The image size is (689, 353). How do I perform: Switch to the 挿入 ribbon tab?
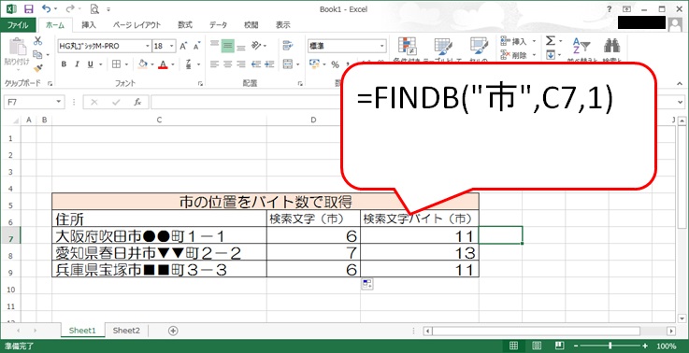[89, 25]
